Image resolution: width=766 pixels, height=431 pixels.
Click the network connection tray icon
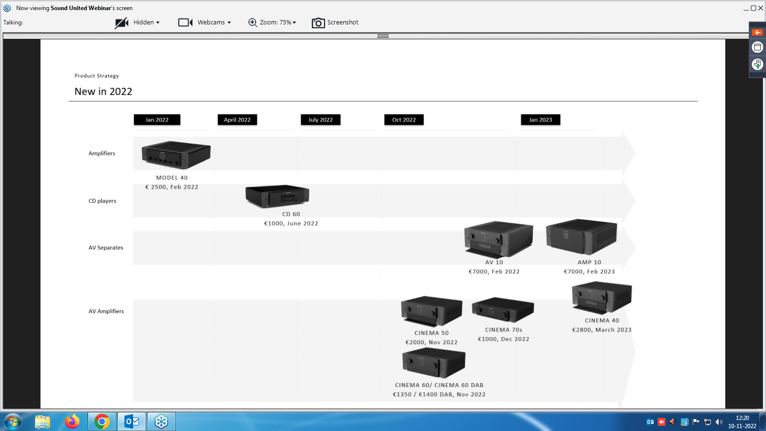point(708,422)
